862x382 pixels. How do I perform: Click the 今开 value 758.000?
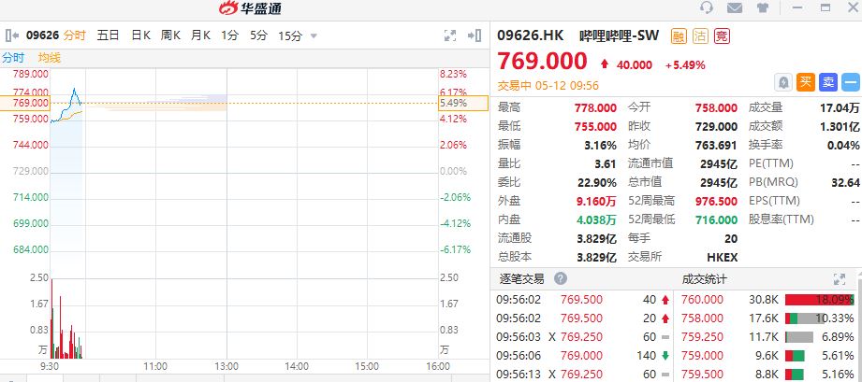(x=716, y=107)
